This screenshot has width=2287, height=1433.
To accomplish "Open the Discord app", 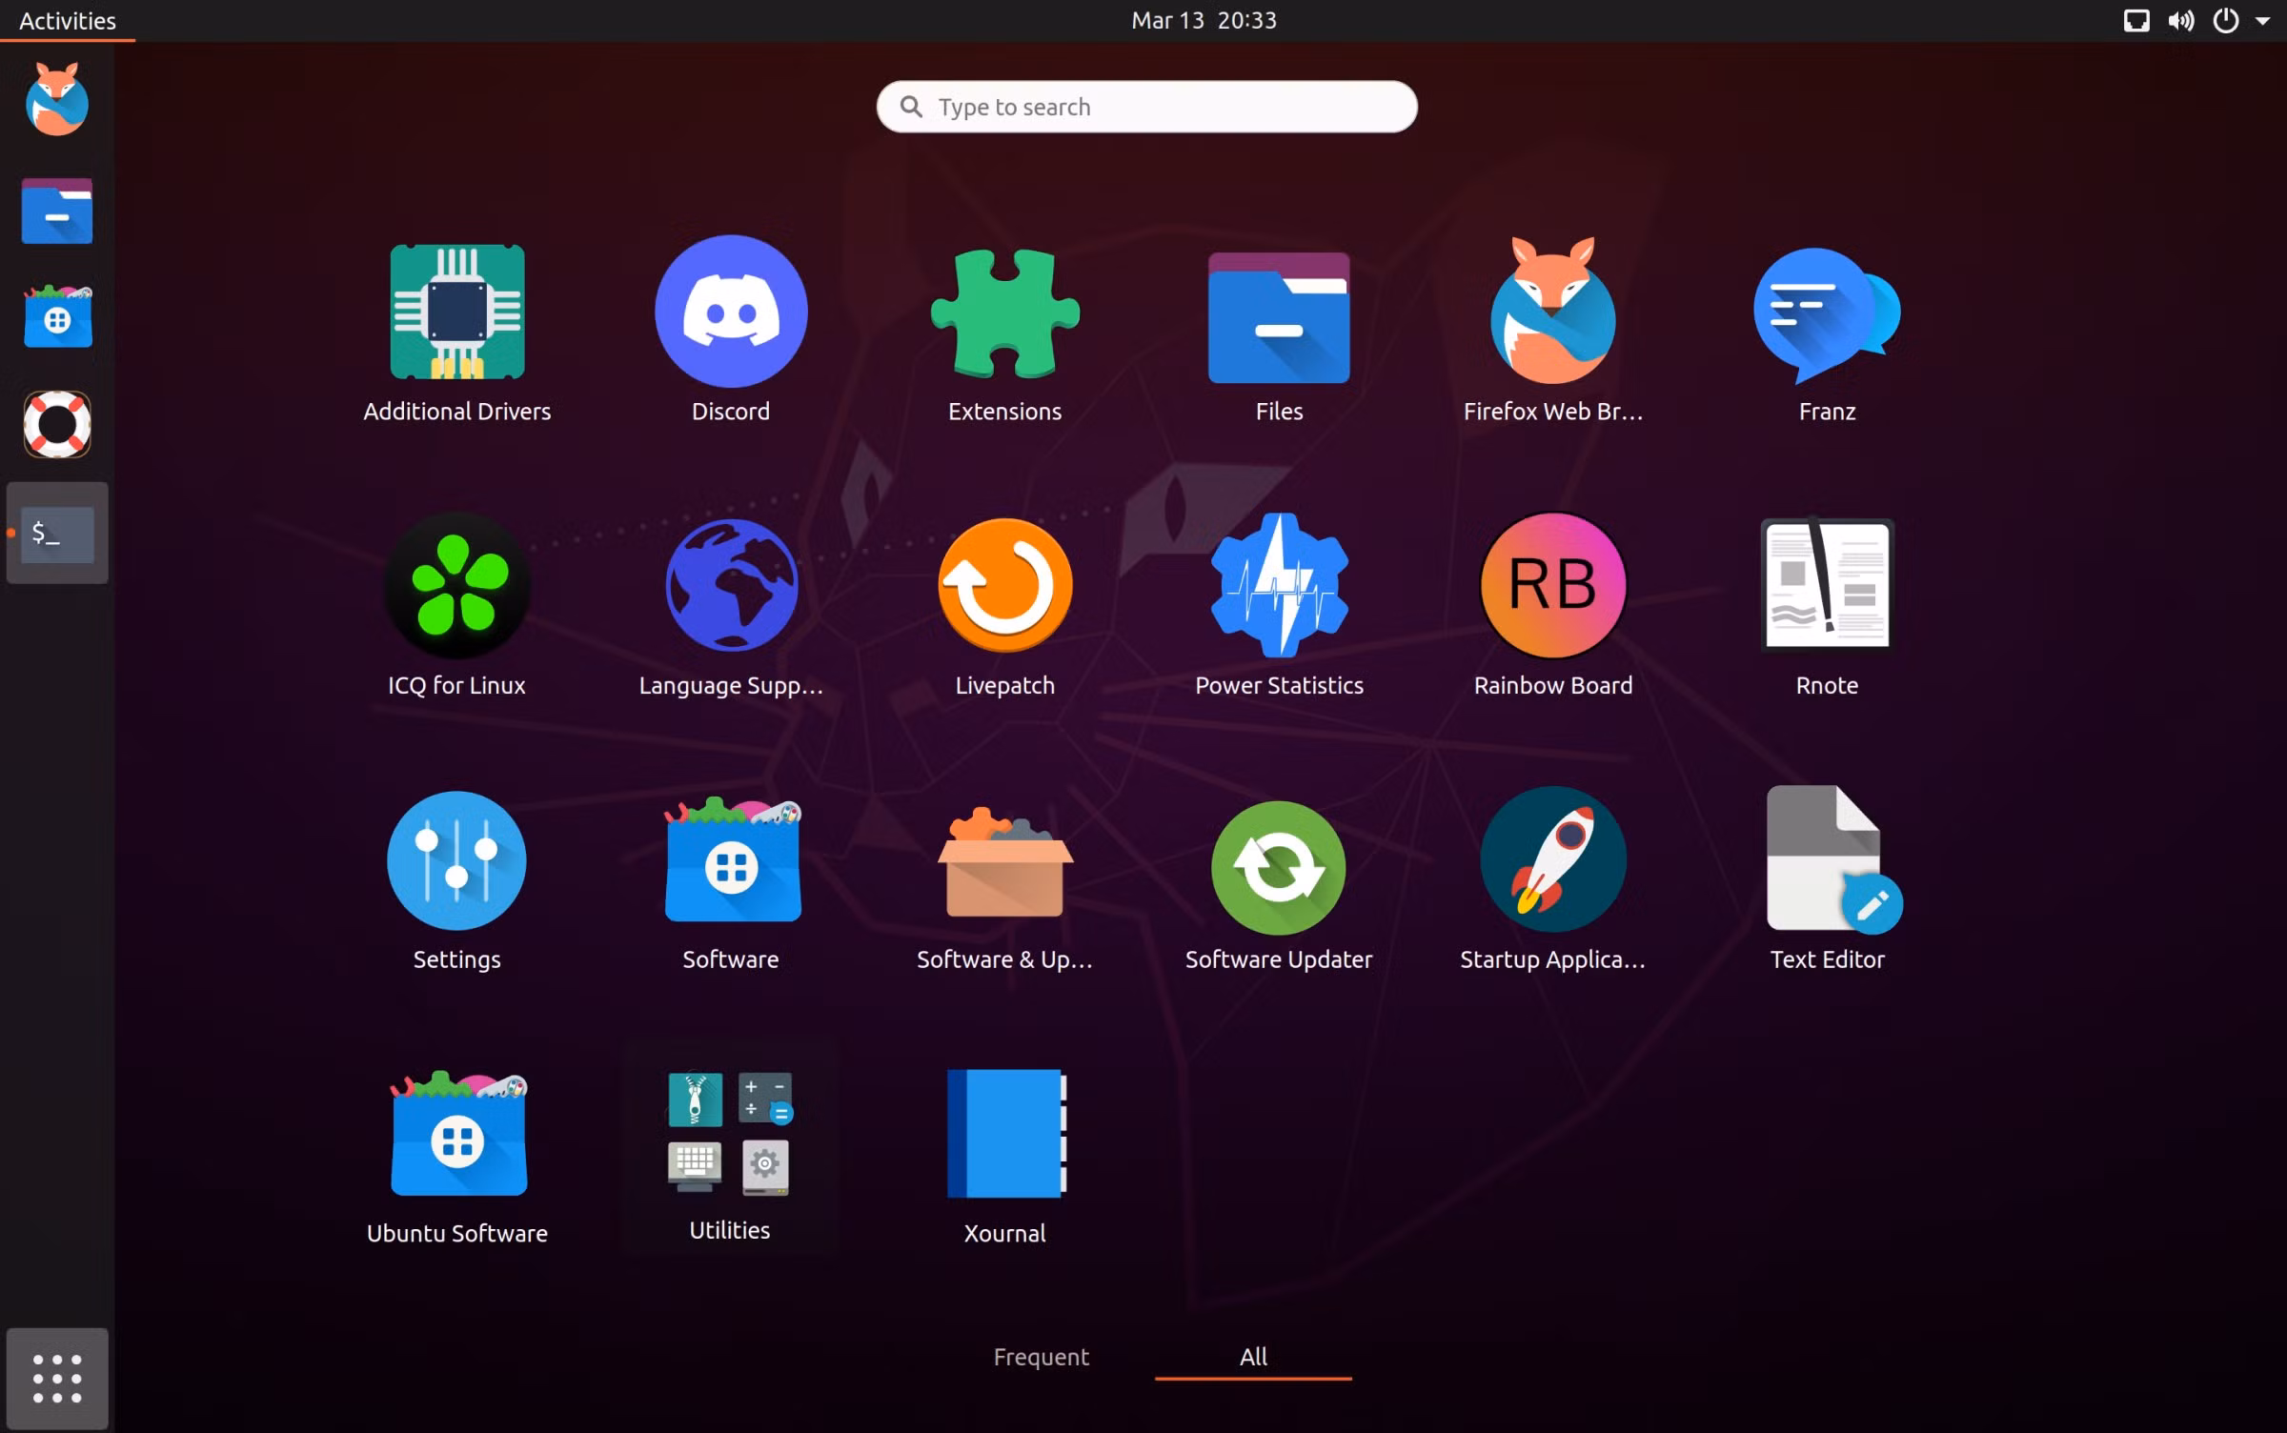I will [731, 312].
